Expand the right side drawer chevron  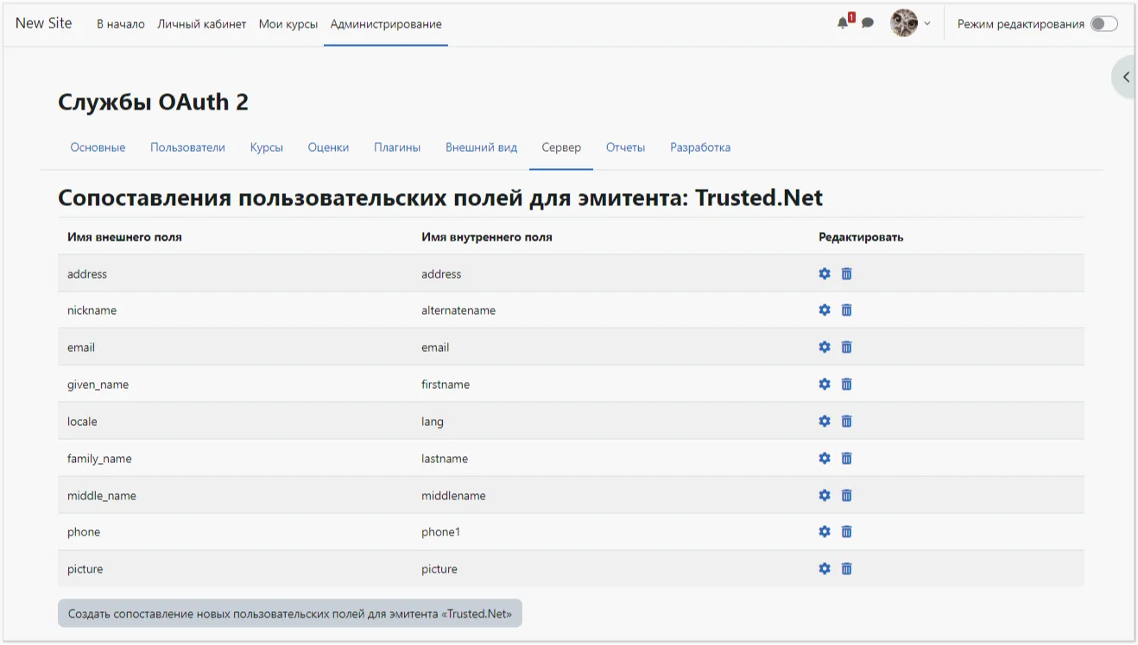click(1125, 76)
